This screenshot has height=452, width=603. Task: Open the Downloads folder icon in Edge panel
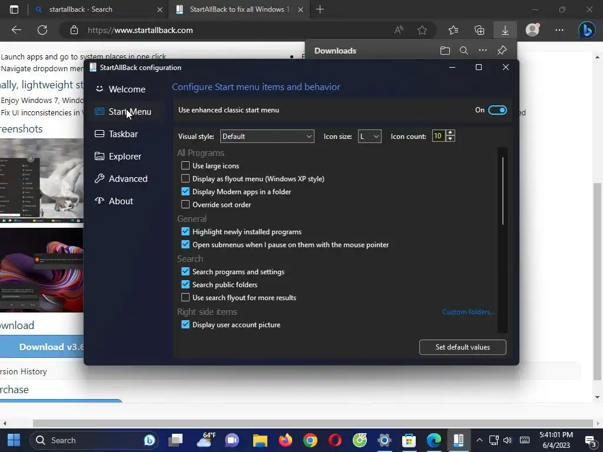point(445,51)
